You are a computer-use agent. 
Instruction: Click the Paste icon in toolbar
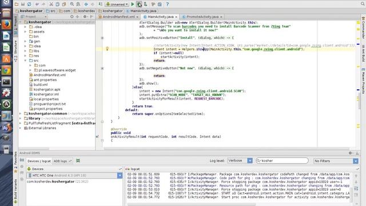click(x=64, y=4)
